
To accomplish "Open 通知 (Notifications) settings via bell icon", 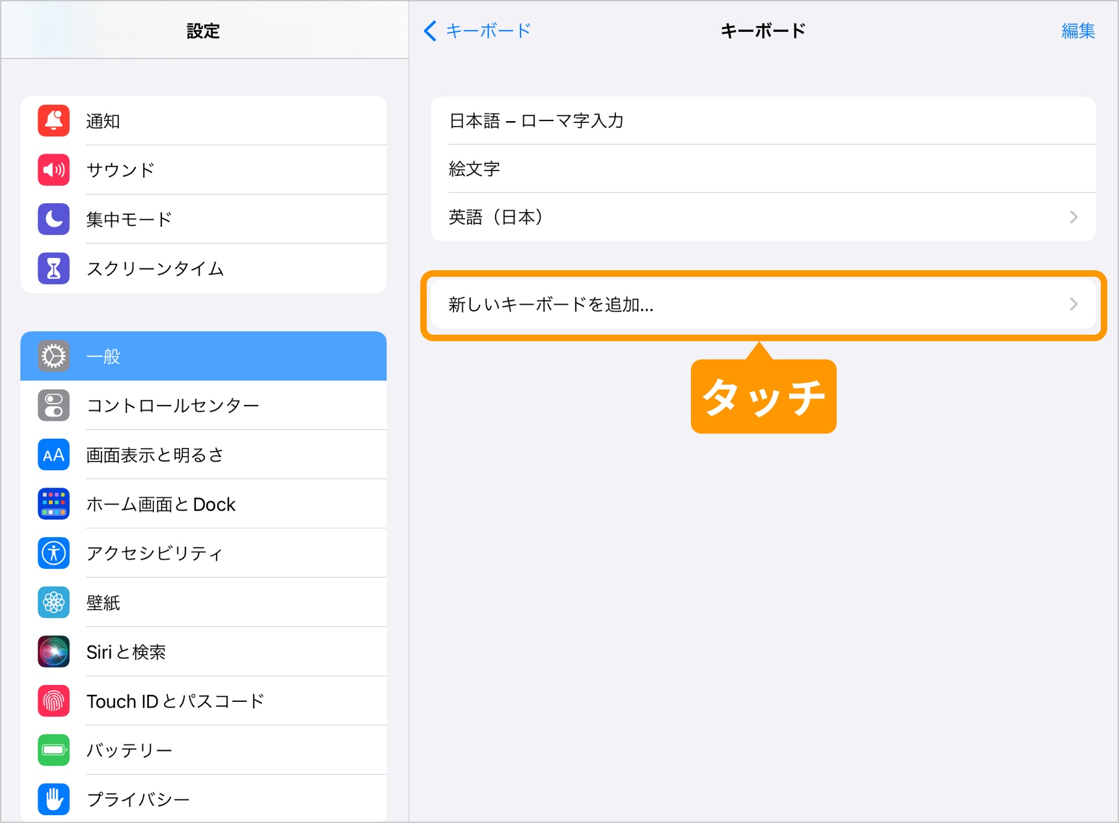I will pos(53,120).
